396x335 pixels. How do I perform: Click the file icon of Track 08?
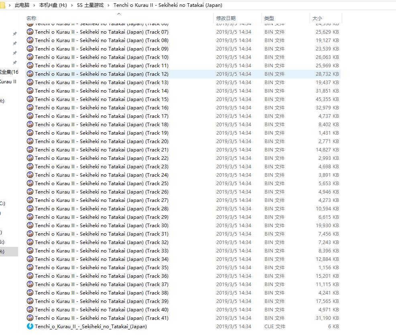pos(30,40)
